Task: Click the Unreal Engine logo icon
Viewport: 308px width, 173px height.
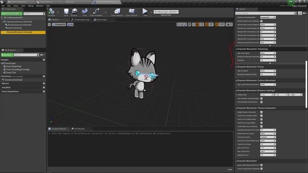Action: coord(2,2)
